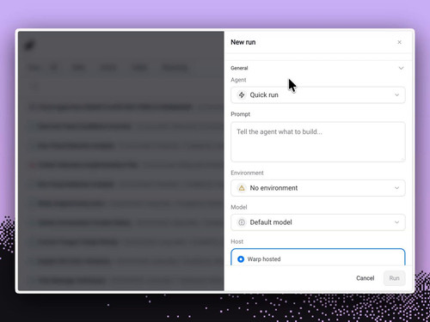Click the Warp logo in the background window
Viewport: 430px width, 322px height.
tap(29, 45)
